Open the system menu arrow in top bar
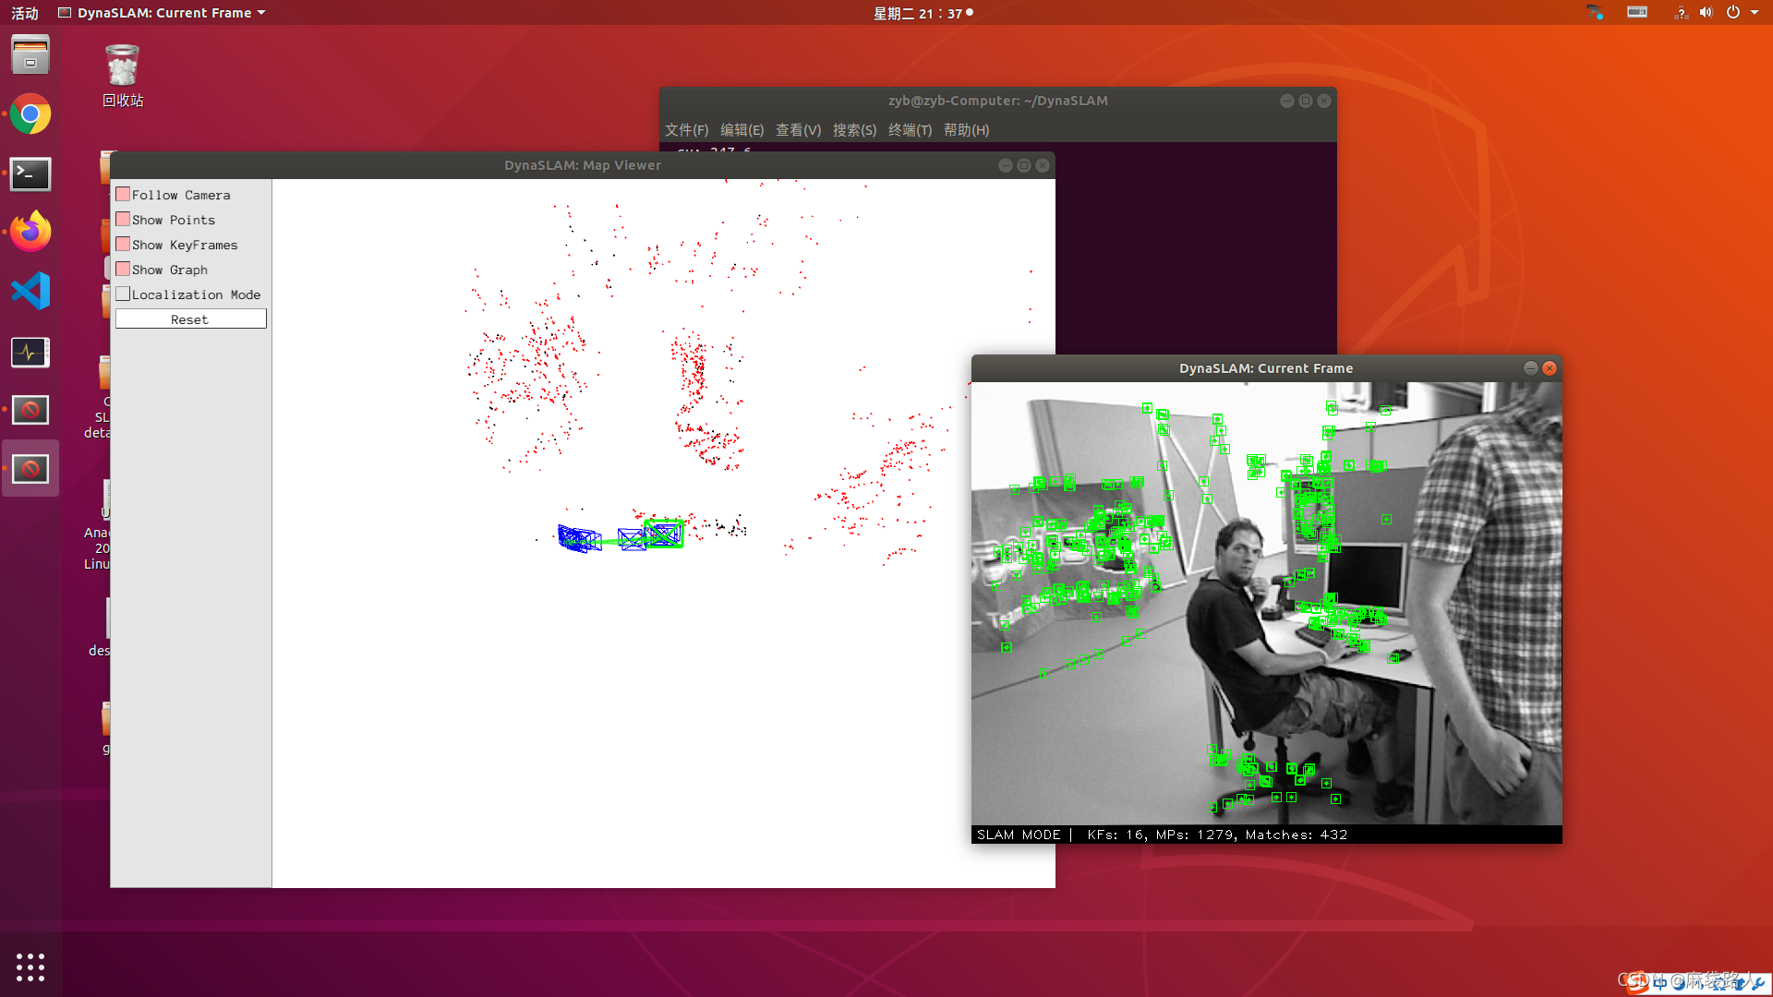Screen dimensions: 1773x997 coord(1755,13)
